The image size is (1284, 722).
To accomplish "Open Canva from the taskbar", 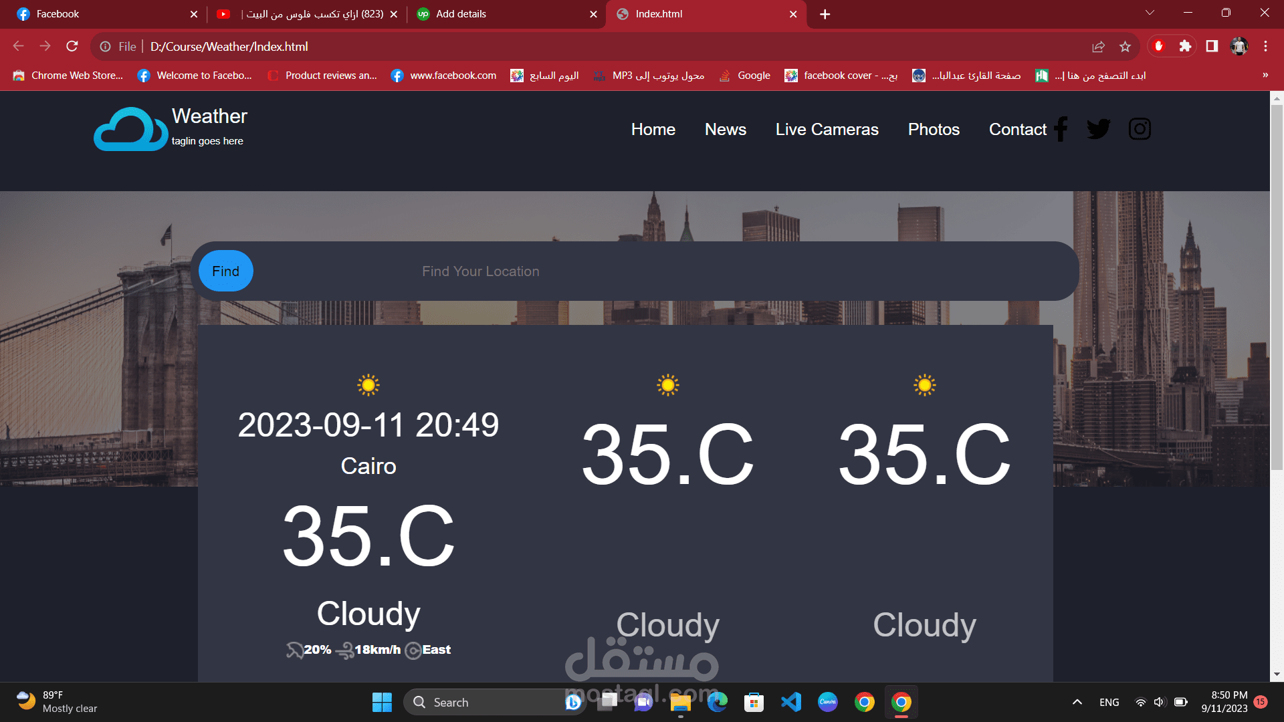I will coord(828,702).
